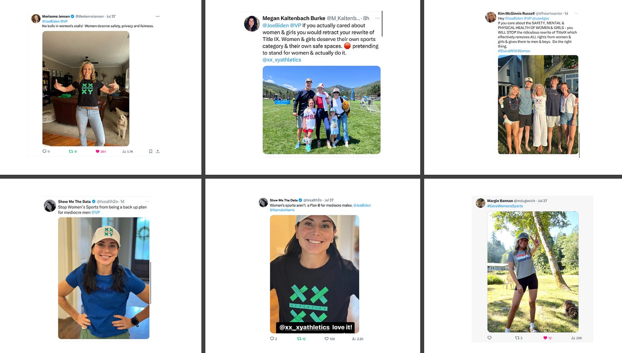Toggle the pink heart on Margie Bannan's tweet
This screenshot has height=353, width=622.
(545, 338)
